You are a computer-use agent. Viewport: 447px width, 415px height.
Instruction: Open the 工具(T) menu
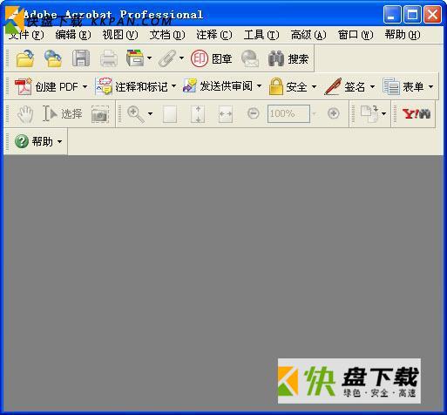tap(261, 35)
